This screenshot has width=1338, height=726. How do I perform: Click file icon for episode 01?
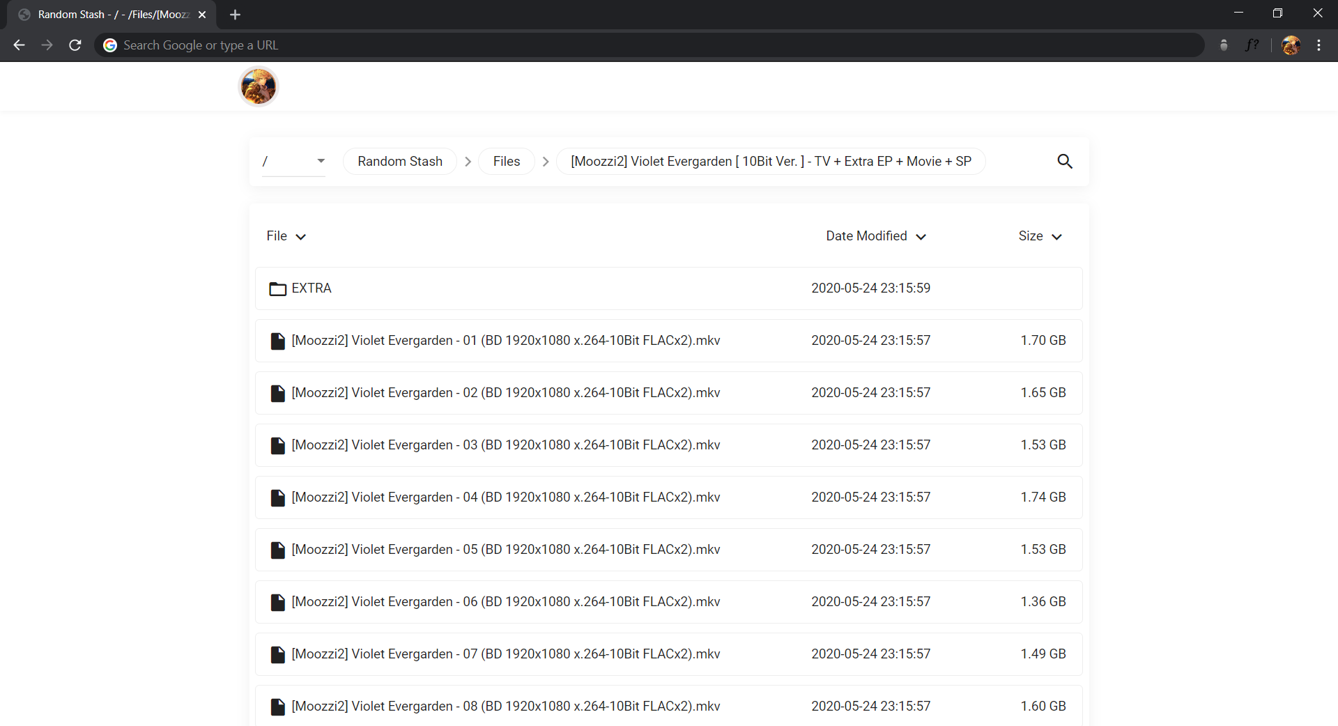pyautogui.click(x=278, y=341)
